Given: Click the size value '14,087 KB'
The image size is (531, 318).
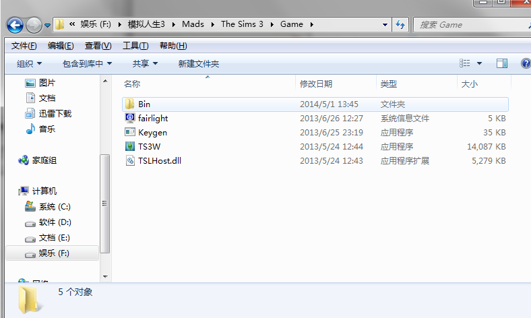Looking at the screenshot, I should coord(487,146).
